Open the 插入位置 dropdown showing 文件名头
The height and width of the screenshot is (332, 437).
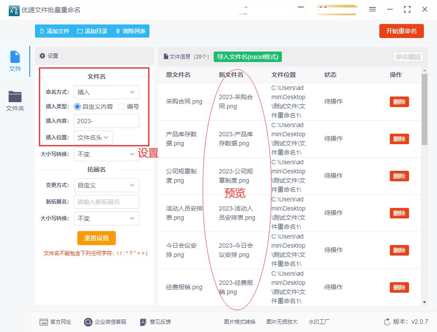pos(94,138)
